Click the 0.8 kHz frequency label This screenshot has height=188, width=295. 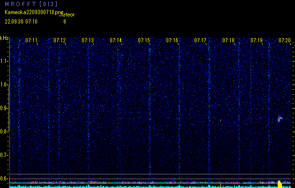(x=4, y=132)
